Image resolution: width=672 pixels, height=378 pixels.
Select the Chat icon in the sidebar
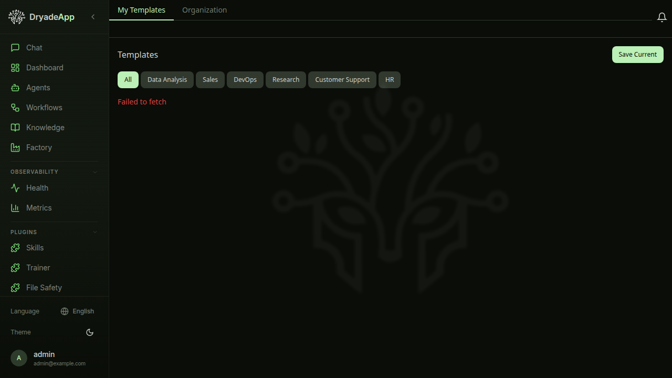(x=16, y=47)
